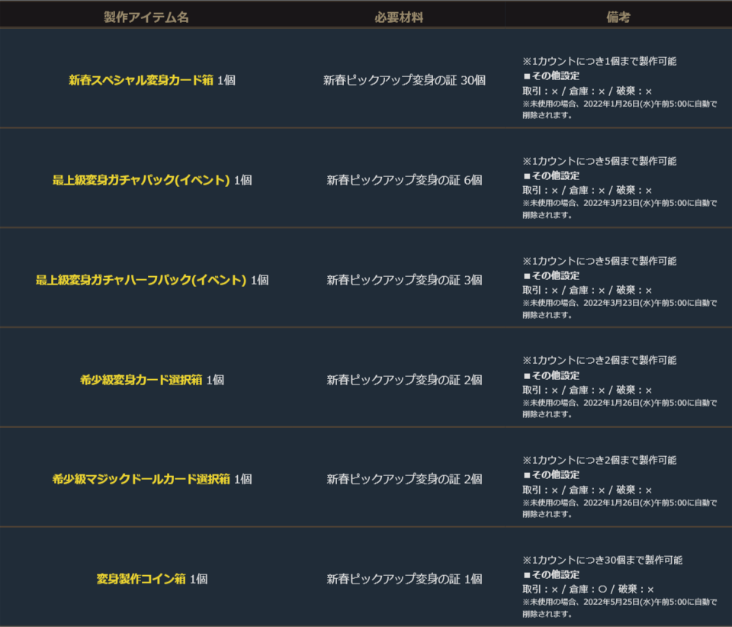The image size is (732, 627).
Task: Click the 備考 column header
Action: point(618,18)
